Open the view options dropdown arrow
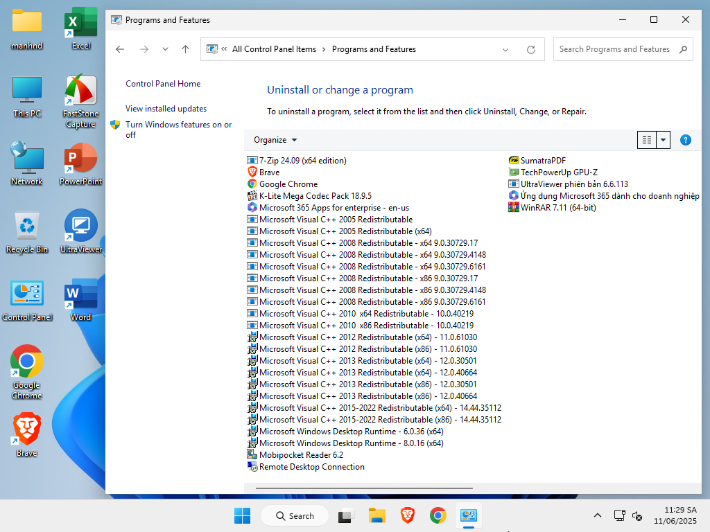710x532 pixels. (x=664, y=140)
